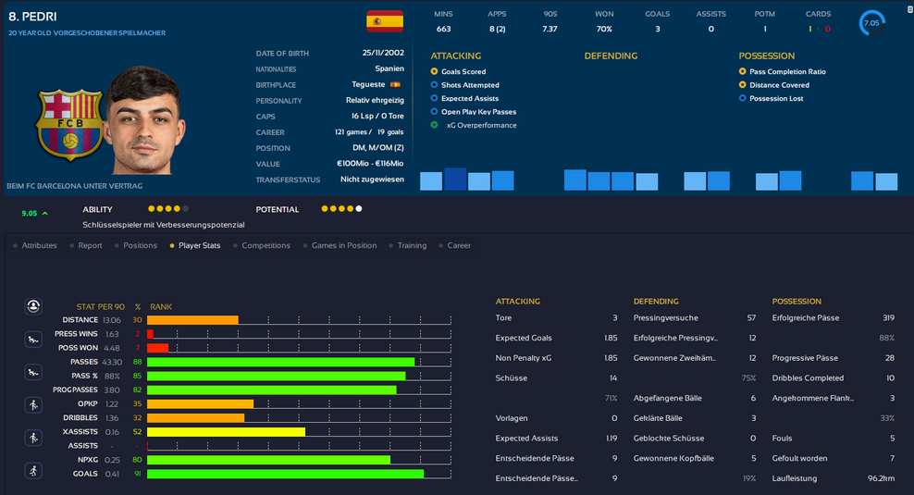The height and width of the screenshot is (495, 914).
Task: Click the icon left of the PASS % row
Action: 33,373
